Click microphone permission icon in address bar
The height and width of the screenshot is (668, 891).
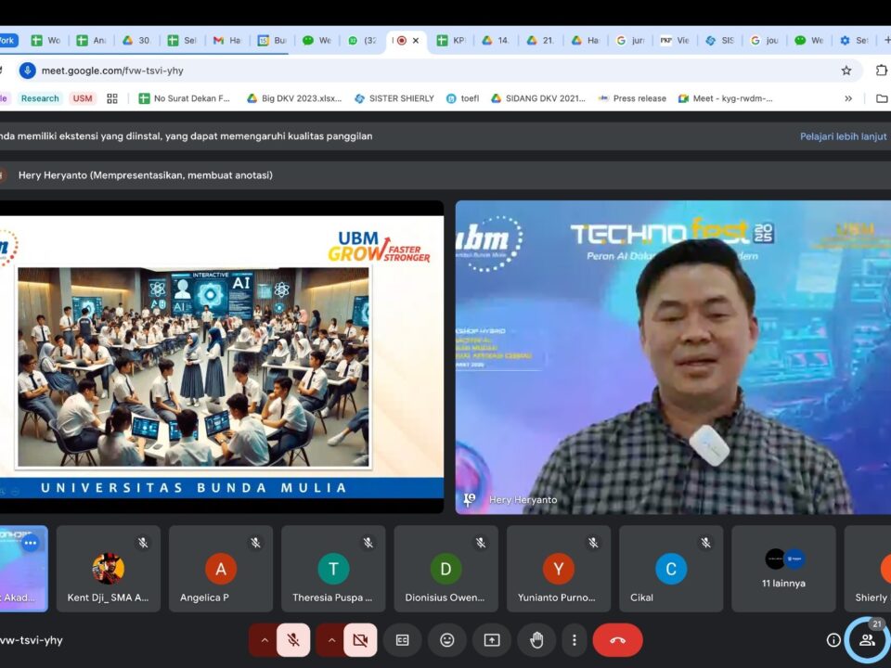tap(27, 71)
